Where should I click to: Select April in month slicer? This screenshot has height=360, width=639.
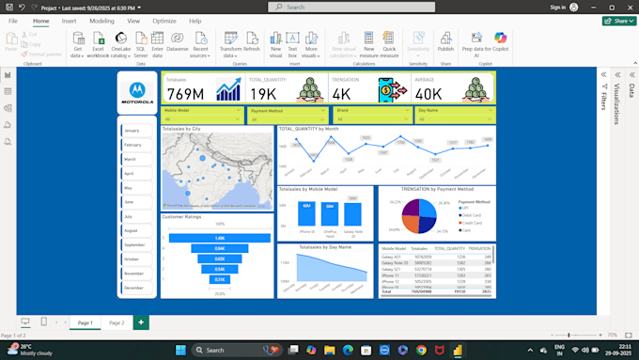(x=137, y=173)
